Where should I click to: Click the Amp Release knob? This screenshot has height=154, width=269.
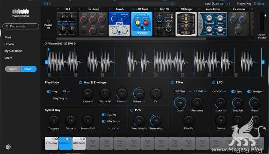(139, 93)
